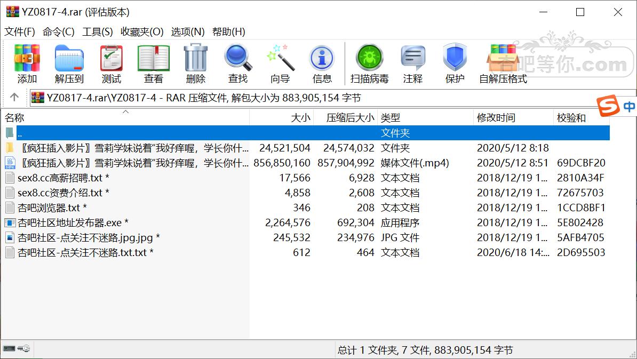Sort by 压缩后大小 column header
The height and width of the screenshot is (359, 637).
[346, 117]
